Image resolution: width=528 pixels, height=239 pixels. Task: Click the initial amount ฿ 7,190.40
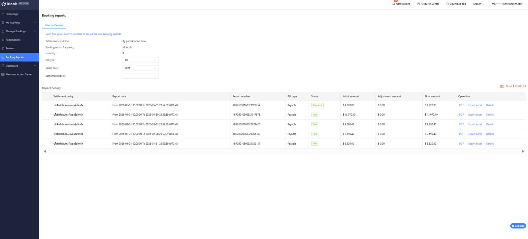point(348,134)
